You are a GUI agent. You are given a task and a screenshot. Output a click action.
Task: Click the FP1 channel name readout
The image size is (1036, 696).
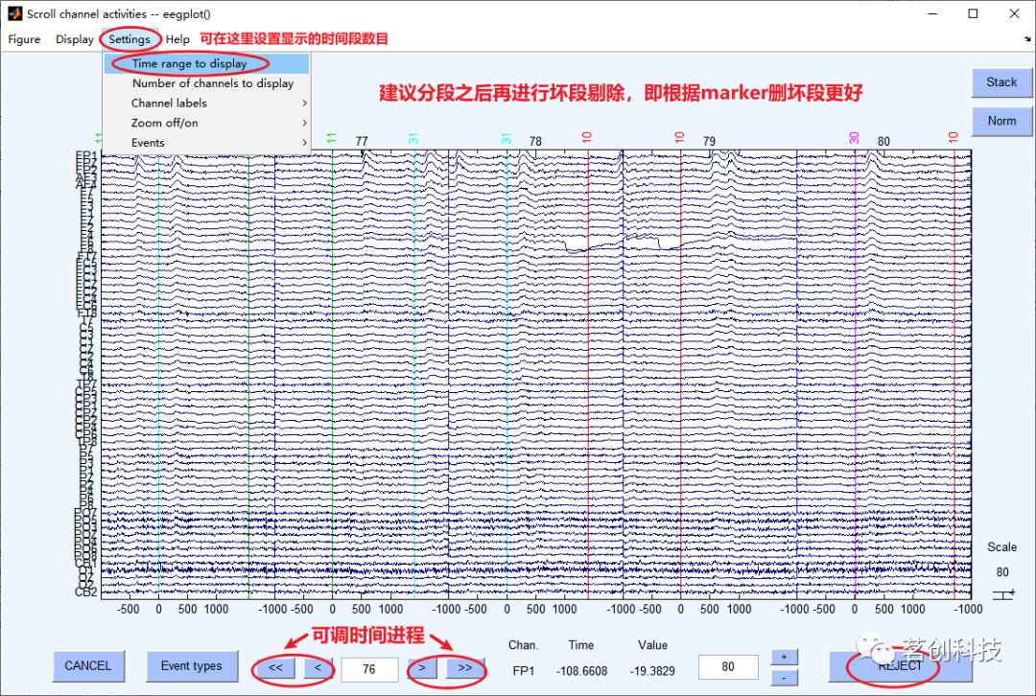[524, 671]
